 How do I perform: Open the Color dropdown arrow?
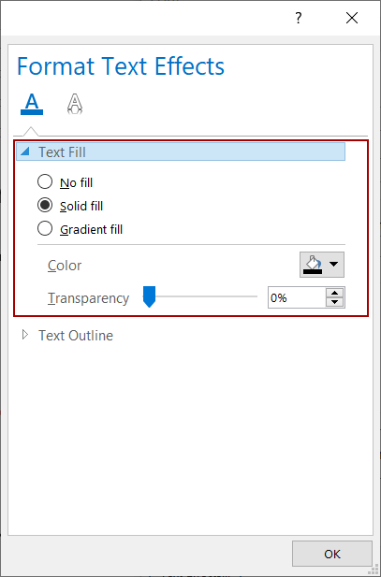(334, 265)
